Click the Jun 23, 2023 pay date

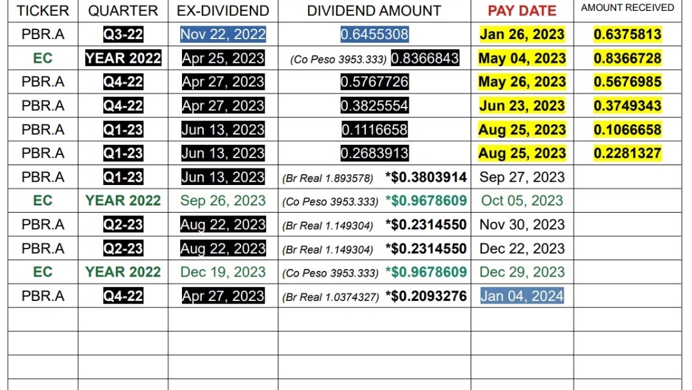click(522, 106)
